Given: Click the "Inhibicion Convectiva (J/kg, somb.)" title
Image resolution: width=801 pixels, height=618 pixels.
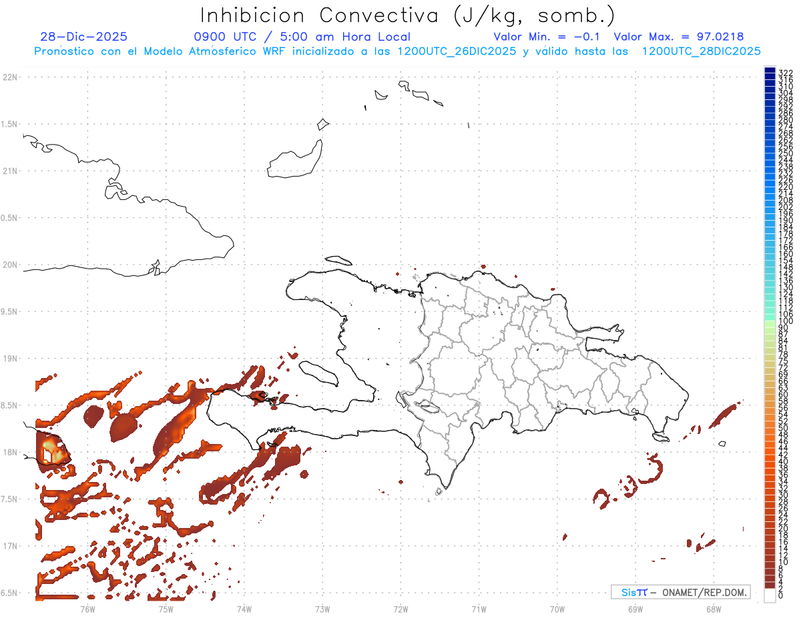Looking at the screenshot, I should click(408, 15).
